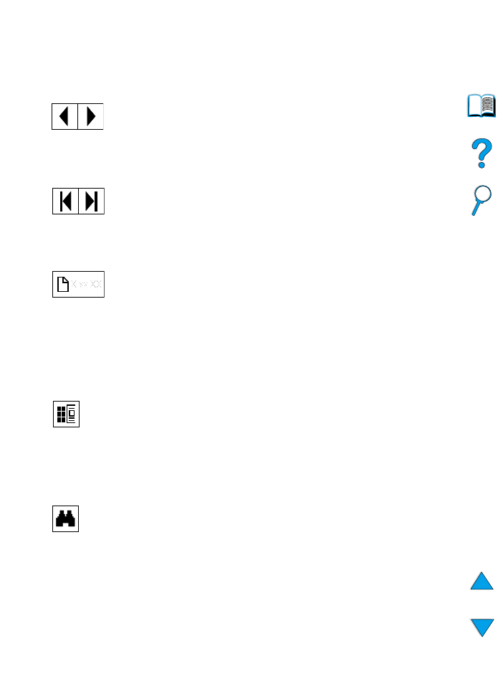503x697 pixels.
Task: Click the document outline in bookmarks icon
Action: tap(71, 414)
